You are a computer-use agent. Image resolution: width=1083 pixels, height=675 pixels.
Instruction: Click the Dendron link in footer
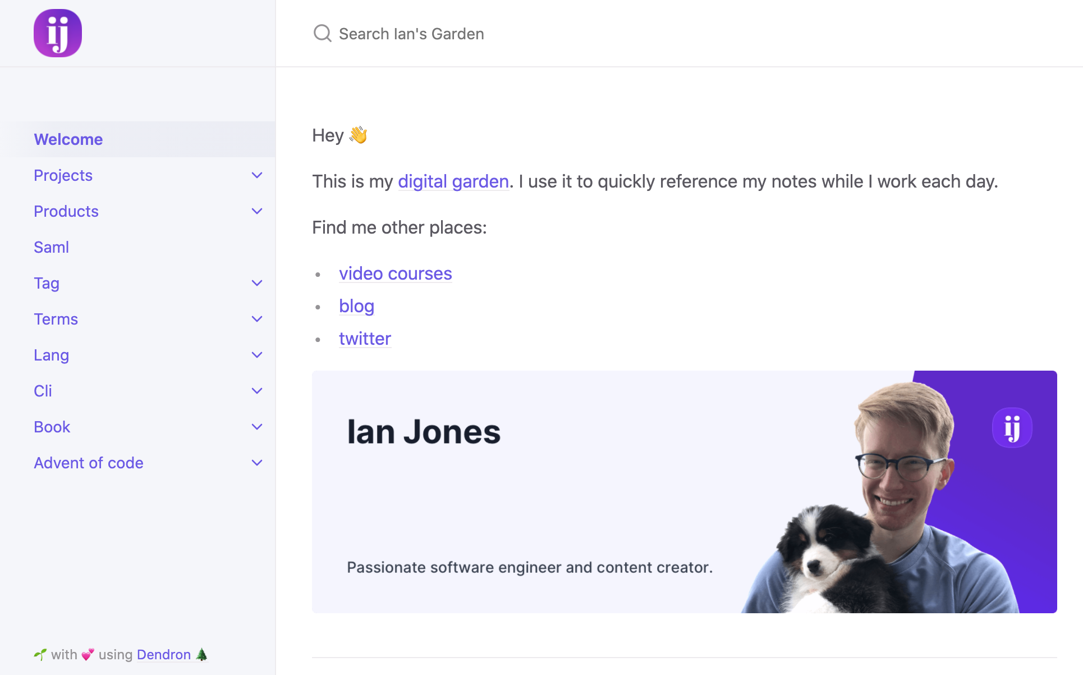tap(164, 655)
